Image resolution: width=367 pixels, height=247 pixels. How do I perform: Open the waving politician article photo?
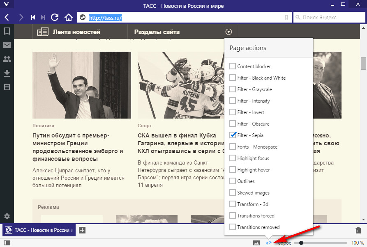click(x=82, y=85)
